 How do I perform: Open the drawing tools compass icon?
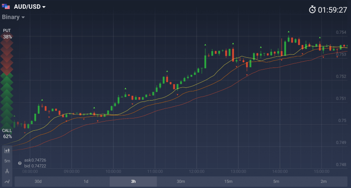click(x=7, y=171)
